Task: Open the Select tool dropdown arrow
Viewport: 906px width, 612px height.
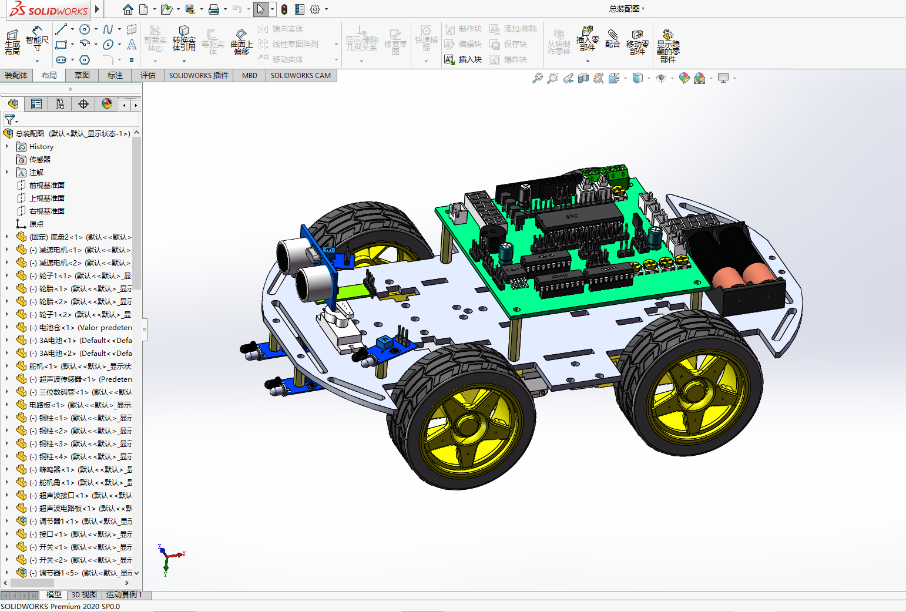Action: (x=272, y=9)
